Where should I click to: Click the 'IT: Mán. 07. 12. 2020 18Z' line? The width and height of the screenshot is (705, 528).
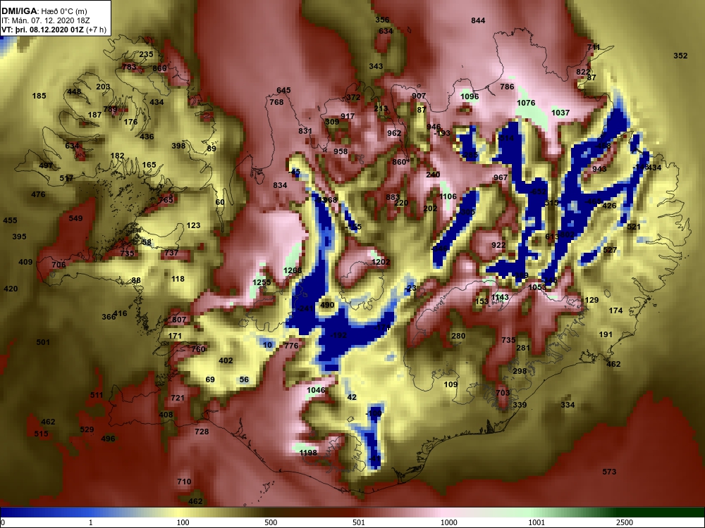click(46, 20)
